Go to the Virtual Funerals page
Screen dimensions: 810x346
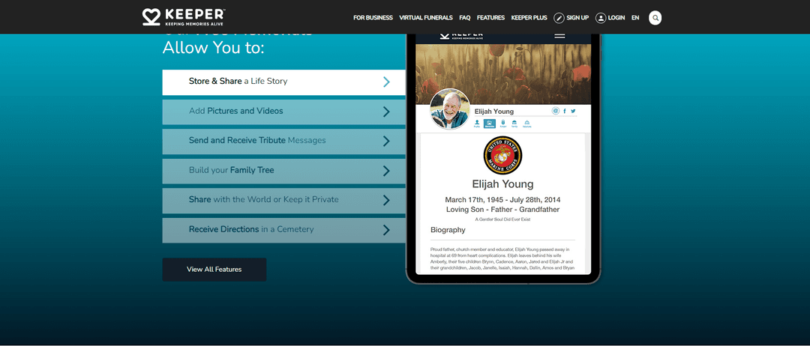[x=426, y=17]
